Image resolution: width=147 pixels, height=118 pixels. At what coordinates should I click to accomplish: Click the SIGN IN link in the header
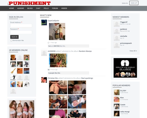click(x=125, y=3)
